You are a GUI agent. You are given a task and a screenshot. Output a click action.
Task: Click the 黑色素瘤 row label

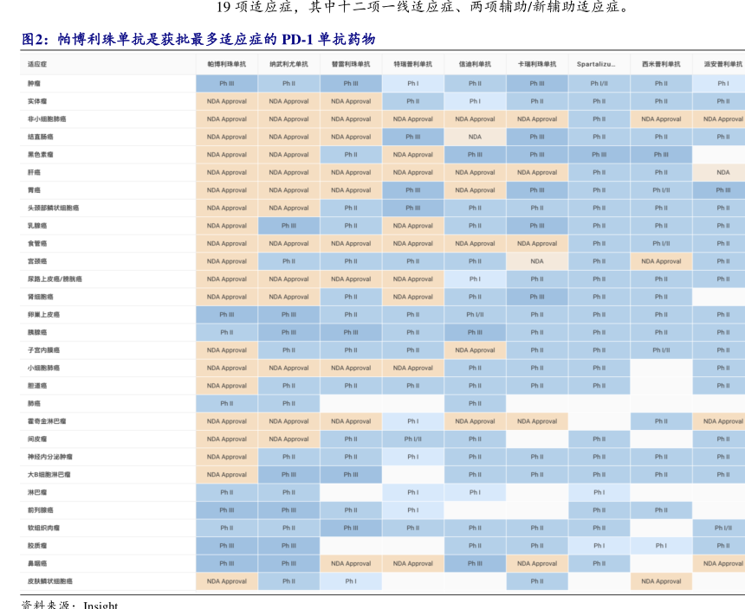pyautogui.click(x=40, y=155)
